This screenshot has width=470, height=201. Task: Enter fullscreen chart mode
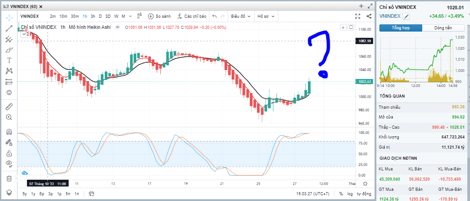[x=358, y=16]
